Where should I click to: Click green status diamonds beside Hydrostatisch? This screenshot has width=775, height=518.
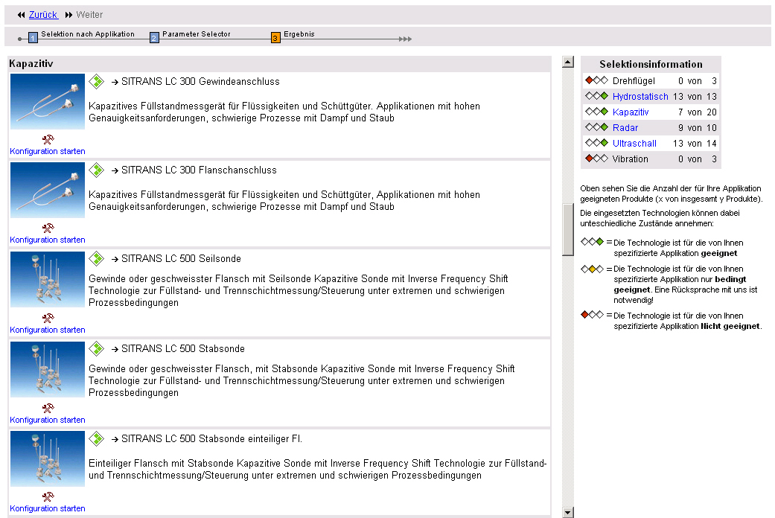click(x=596, y=96)
